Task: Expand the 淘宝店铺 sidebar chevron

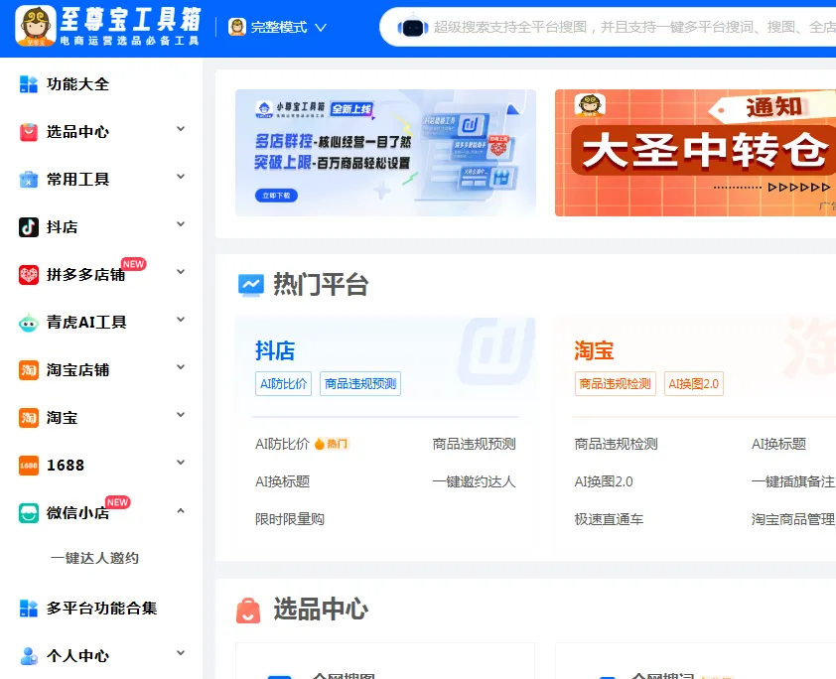Action: point(181,367)
